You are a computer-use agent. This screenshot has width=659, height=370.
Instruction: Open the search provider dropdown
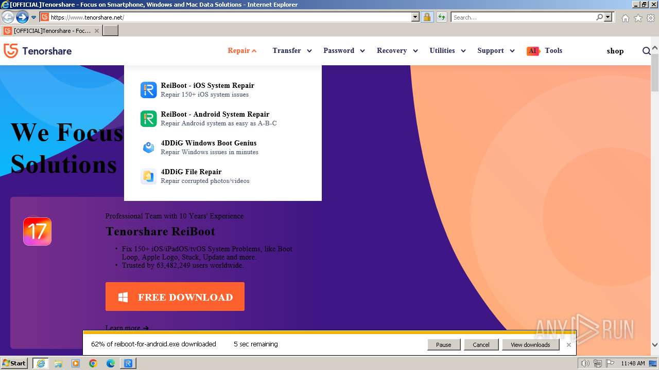608,17
